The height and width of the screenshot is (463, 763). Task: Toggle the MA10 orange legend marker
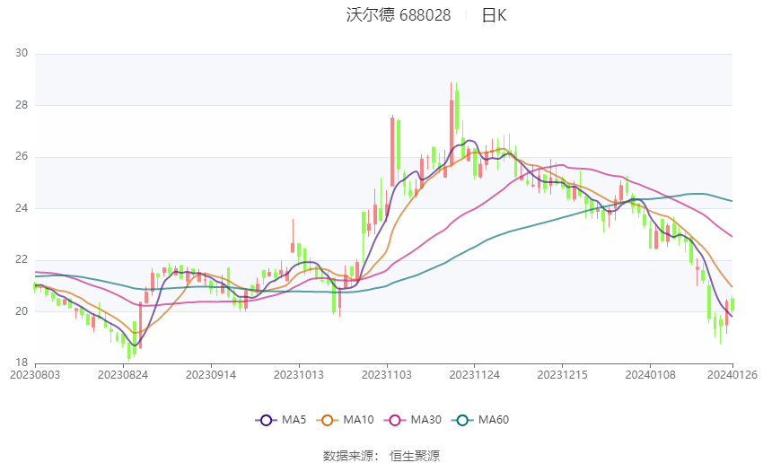click(327, 420)
